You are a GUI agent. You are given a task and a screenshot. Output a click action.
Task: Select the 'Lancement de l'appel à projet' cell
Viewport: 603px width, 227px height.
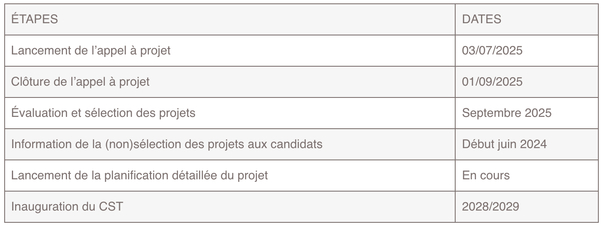pyautogui.click(x=91, y=51)
